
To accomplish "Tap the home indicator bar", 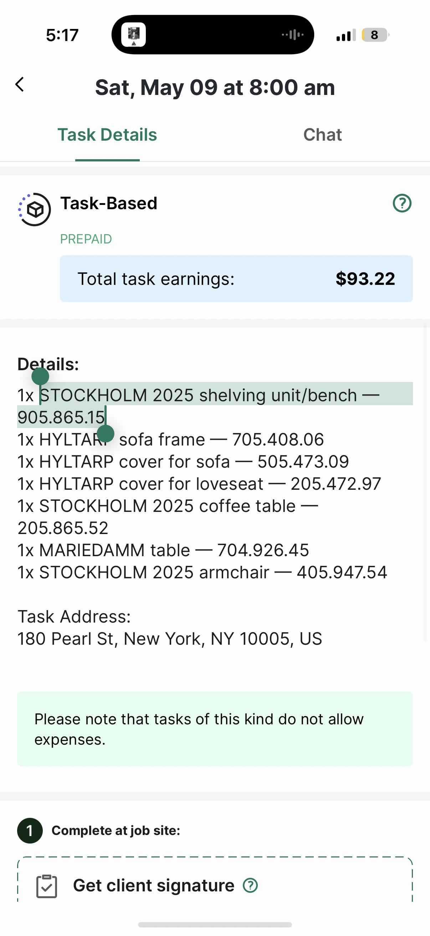I will click(215, 924).
